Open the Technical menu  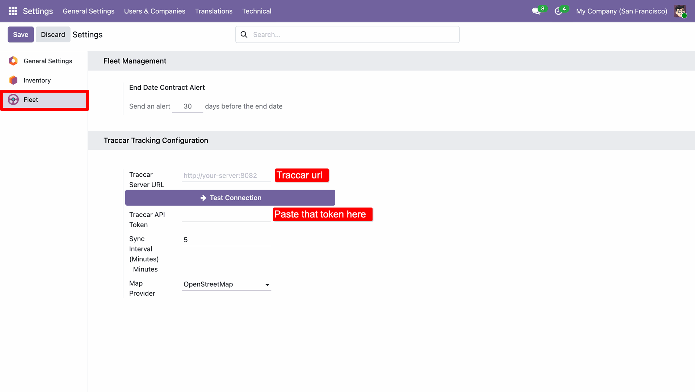257,11
